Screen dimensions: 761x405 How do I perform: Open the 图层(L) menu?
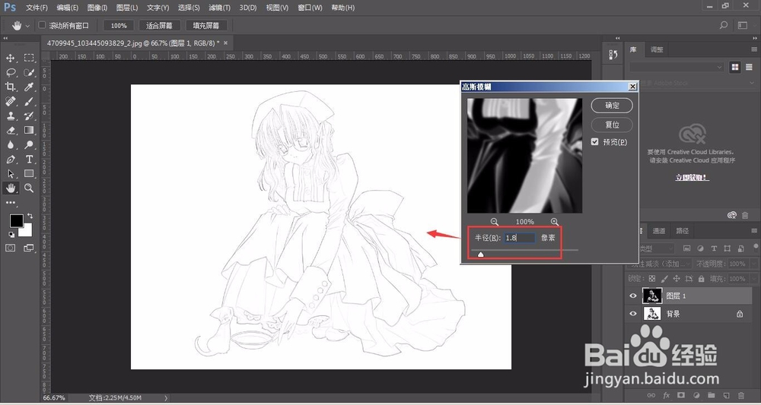click(x=127, y=8)
